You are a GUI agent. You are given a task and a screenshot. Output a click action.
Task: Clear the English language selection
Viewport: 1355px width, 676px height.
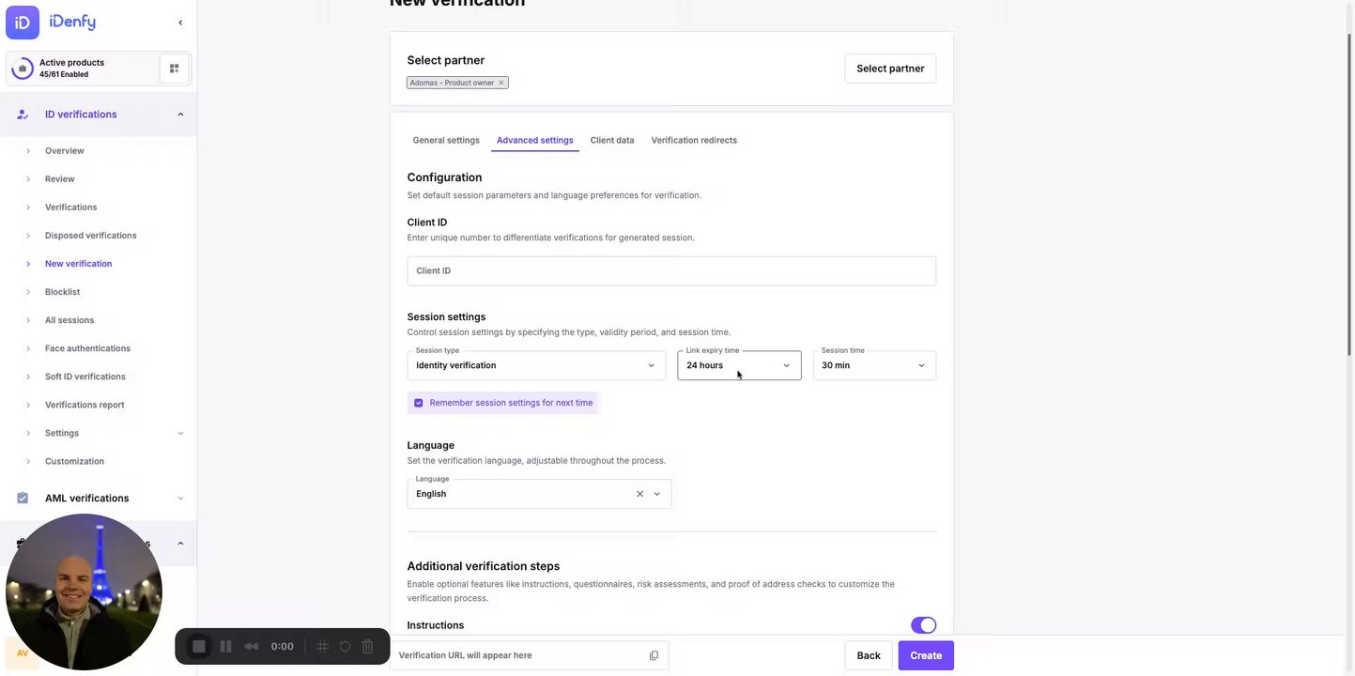(x=639, y=494)
